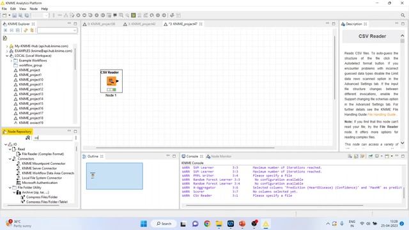Open File Explorer from the taskbar
409x230 pixels.
pyautogui.click(x=219, y=224)
